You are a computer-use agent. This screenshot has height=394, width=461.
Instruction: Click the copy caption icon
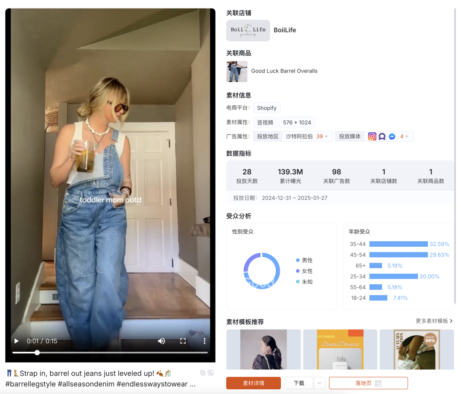coord(203,373)
